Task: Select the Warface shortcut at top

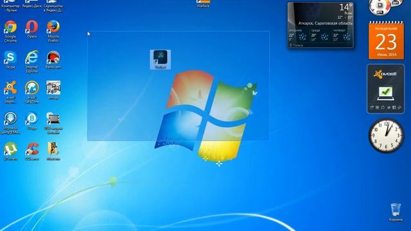Action: coord(203,4)
